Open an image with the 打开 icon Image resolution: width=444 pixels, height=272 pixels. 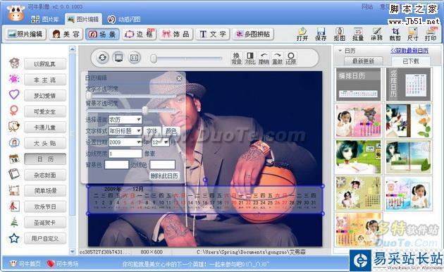click(x=302, y=34)
